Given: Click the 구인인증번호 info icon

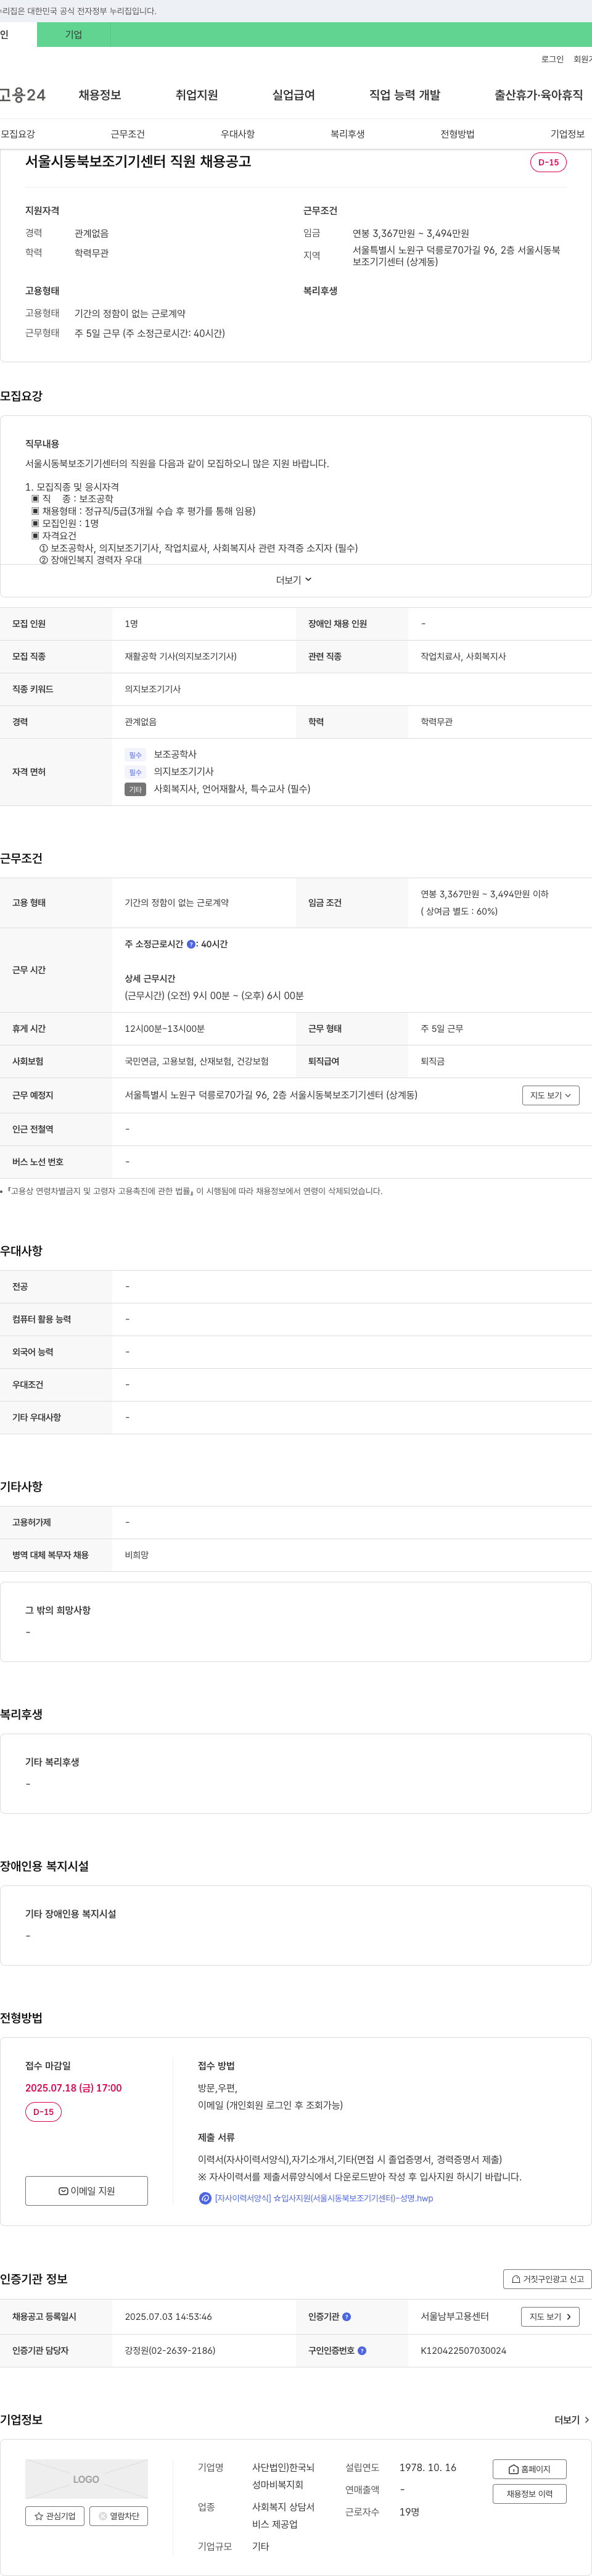Looking at the screenshot, I should (362, 2351).
